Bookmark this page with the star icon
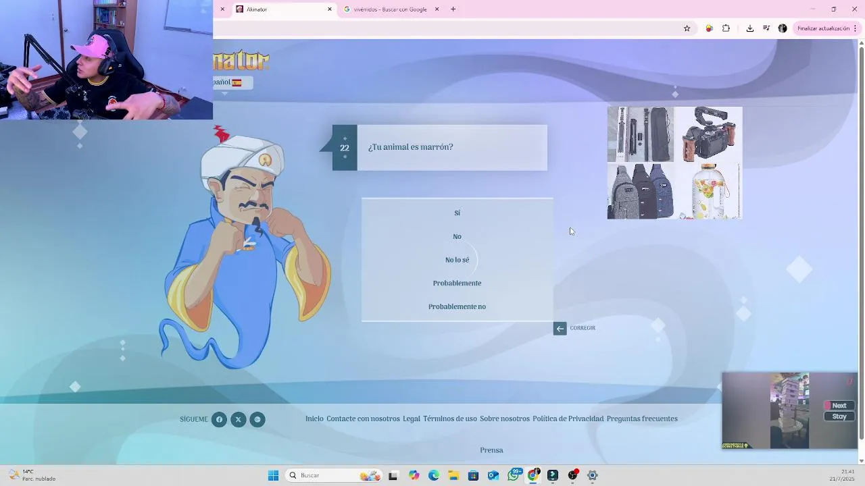The width and height of the screenshot is (865, 486). point(687,28)
